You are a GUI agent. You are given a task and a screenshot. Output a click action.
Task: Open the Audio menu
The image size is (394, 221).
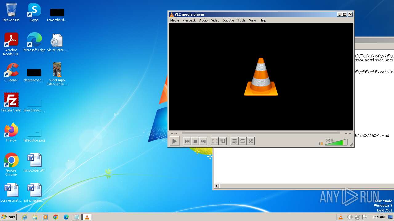pyautogui.click(x=203, y=20)
